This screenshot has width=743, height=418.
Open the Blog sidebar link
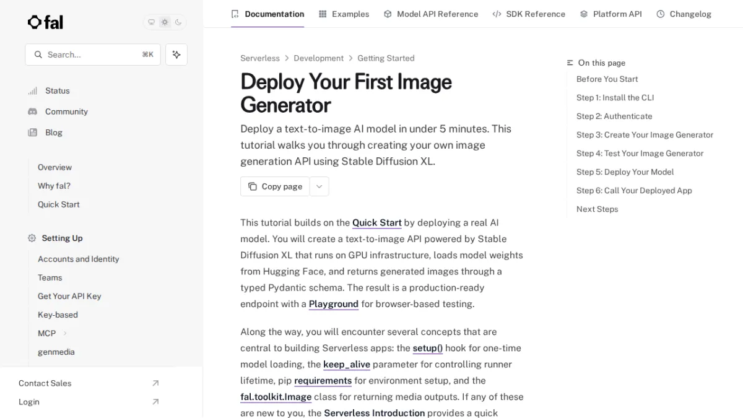pyautogui.click(x=54, y=133)
